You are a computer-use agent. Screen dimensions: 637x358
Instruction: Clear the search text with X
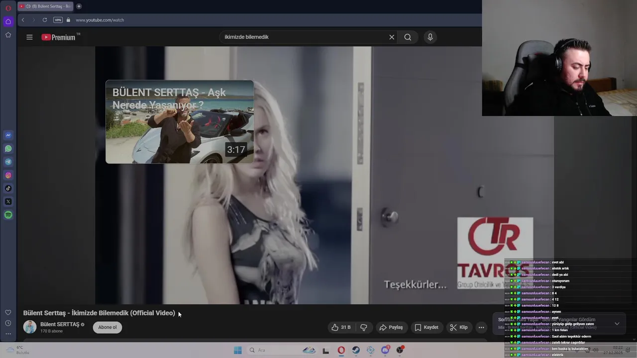[x=392, y=37]
